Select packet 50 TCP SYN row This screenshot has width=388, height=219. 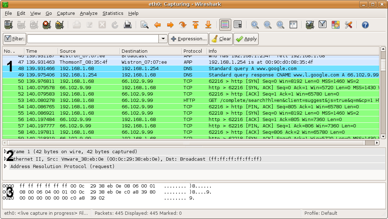(191, 81)
